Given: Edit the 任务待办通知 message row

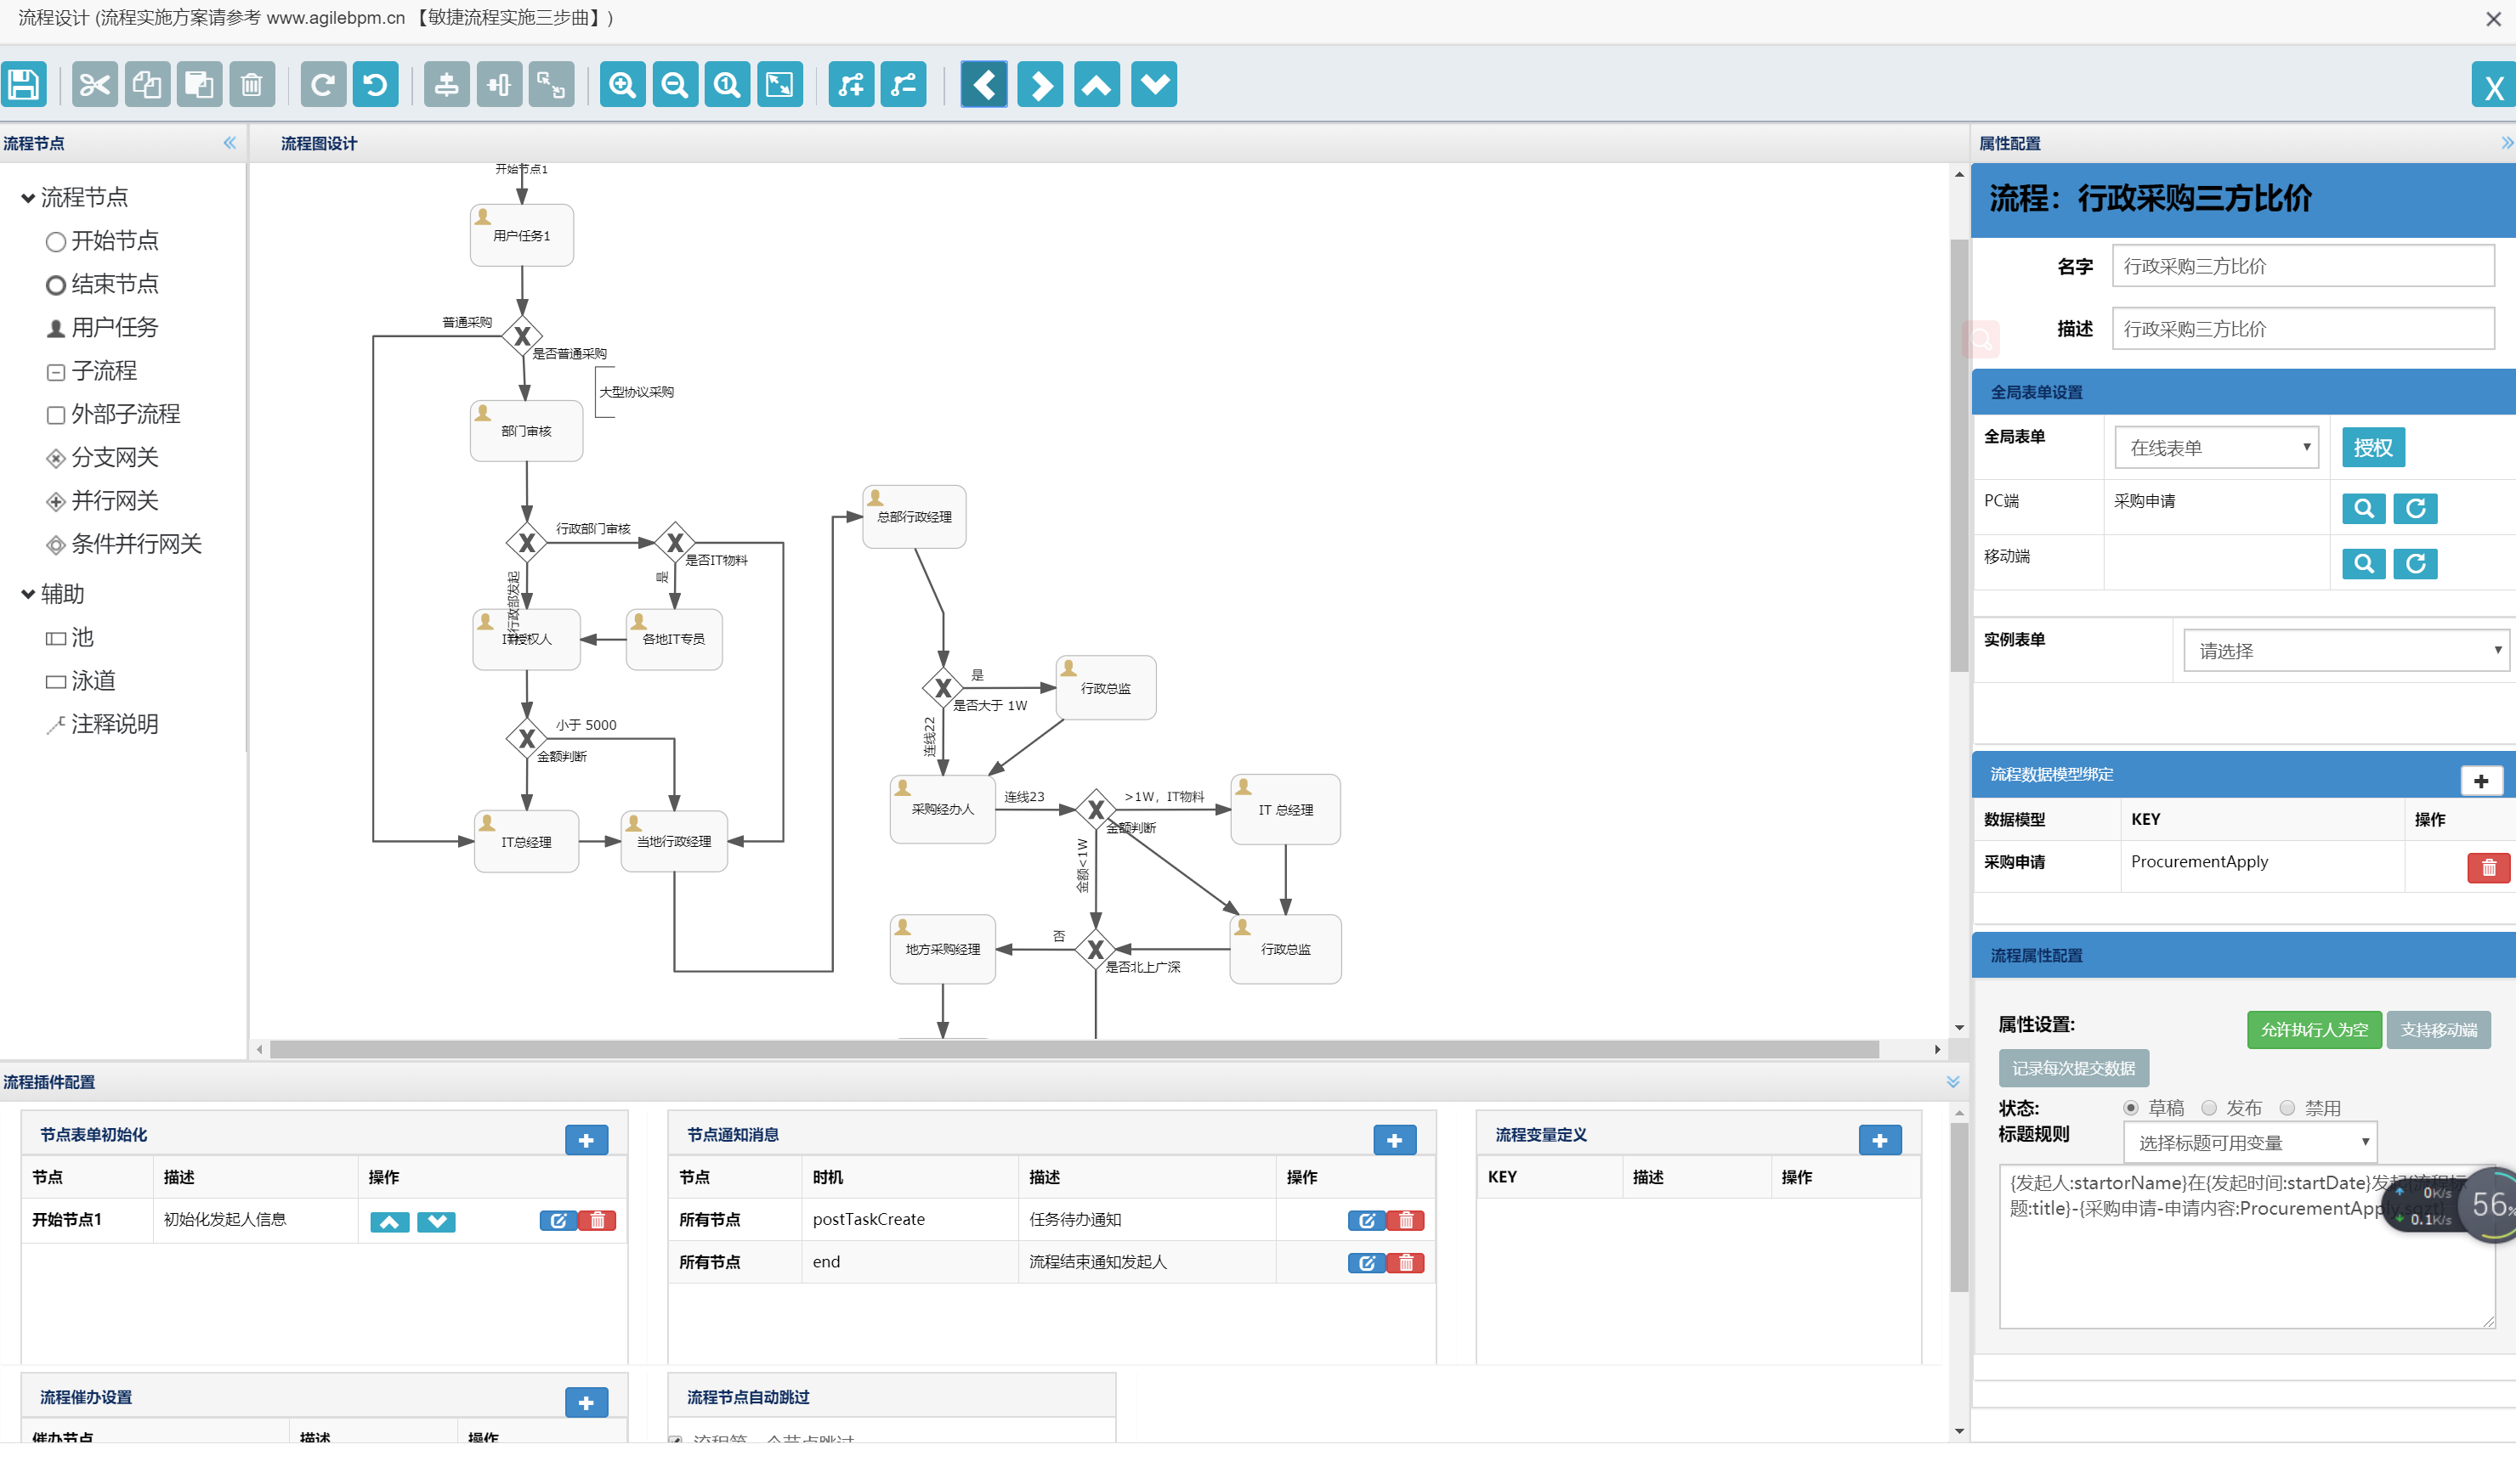Looking at the screenshot, I should tap(1367, 1220).
